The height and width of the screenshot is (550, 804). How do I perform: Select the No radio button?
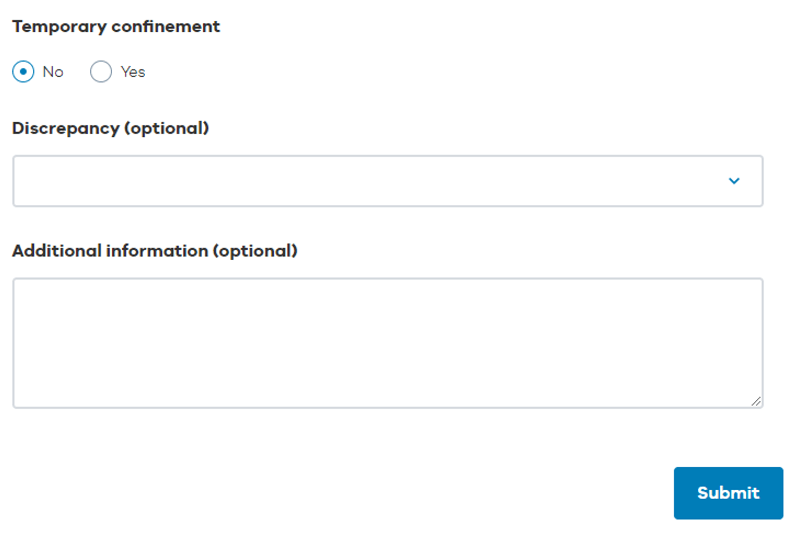23,71
